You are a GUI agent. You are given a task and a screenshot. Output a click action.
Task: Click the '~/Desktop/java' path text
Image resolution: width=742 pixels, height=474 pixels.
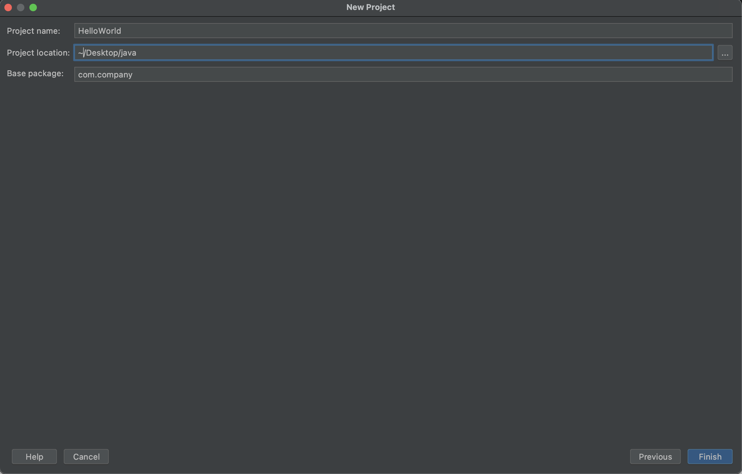[x=108, y=53]
